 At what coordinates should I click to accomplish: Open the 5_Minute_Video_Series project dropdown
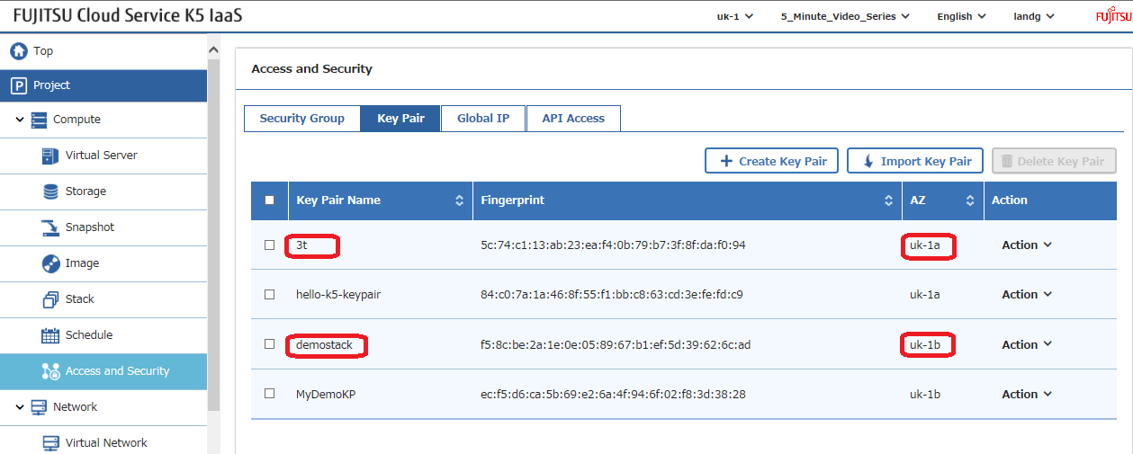coord(845,16)
